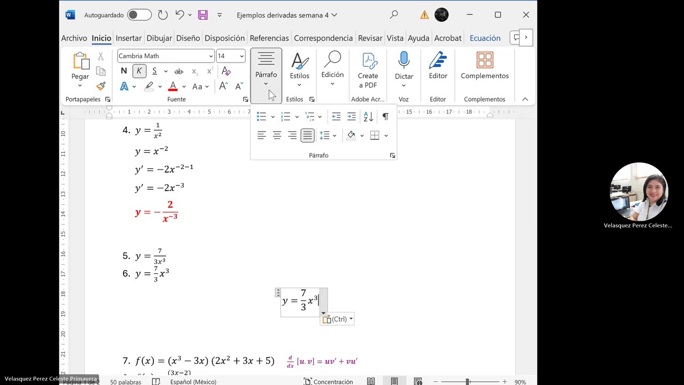Apply text effects with the blue A icon
684x385 pixels.
point(124,86)
